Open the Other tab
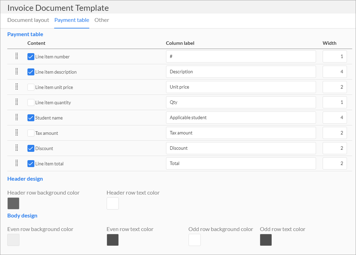Screen dimensions: 356x255 point(102,20)
